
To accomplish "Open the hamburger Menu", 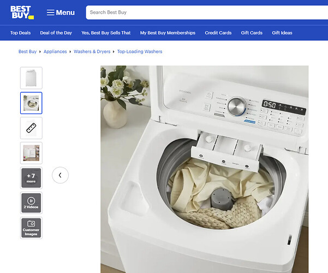I will 61,13.
